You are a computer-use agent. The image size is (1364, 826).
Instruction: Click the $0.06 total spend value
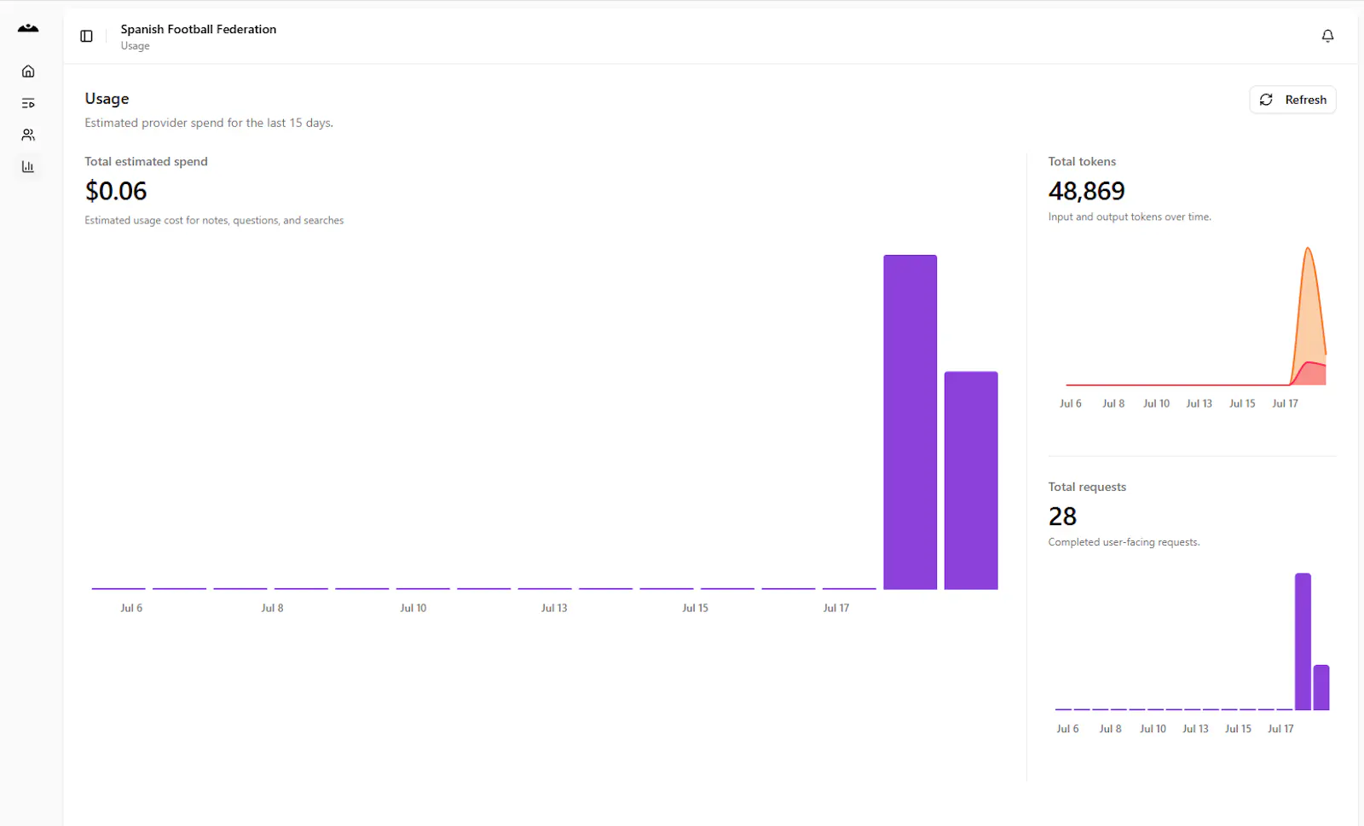point(116,191)
